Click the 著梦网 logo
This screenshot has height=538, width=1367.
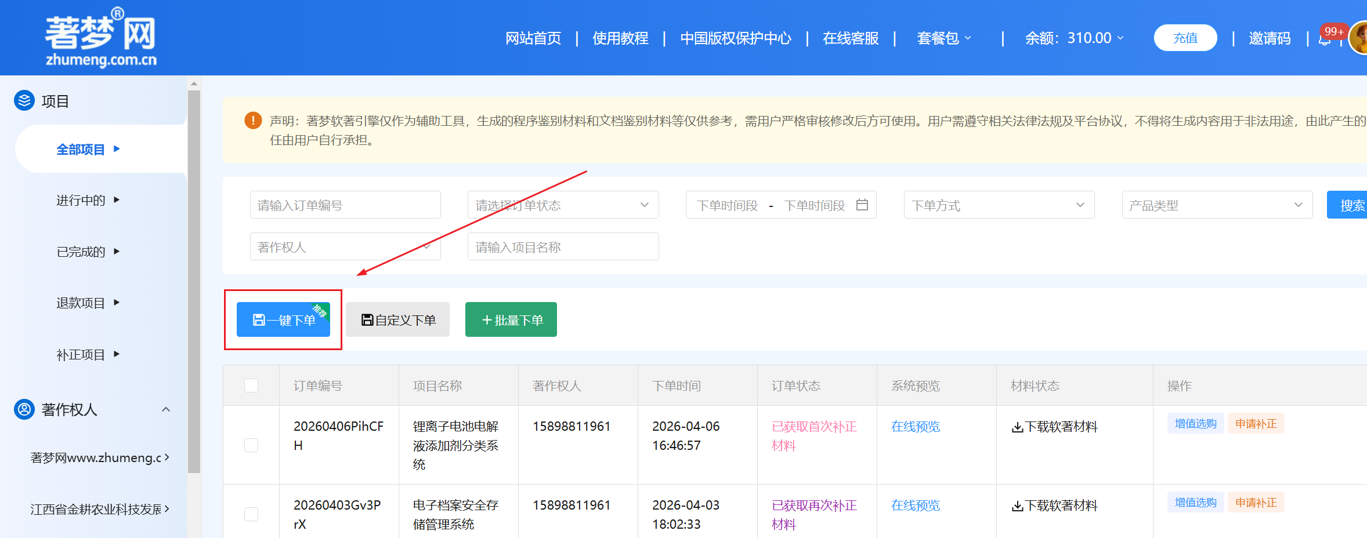click(x=101, y=37)
